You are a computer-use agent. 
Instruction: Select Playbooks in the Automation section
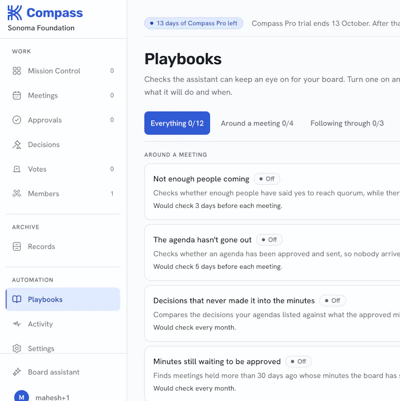[x=63, y=299]
